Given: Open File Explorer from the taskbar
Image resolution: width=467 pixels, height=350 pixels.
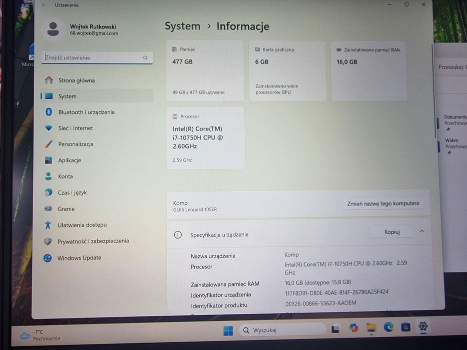Looking at the screenshot, I should [371, 327].
